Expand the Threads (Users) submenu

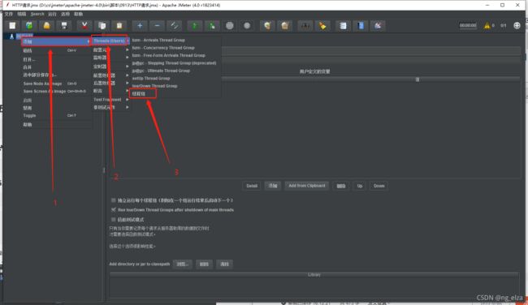(110, 41)
